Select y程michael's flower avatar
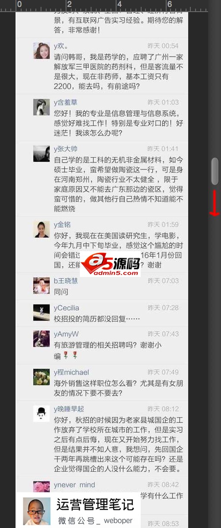This screenshot has height=528, width=221. tap(41, 377)
